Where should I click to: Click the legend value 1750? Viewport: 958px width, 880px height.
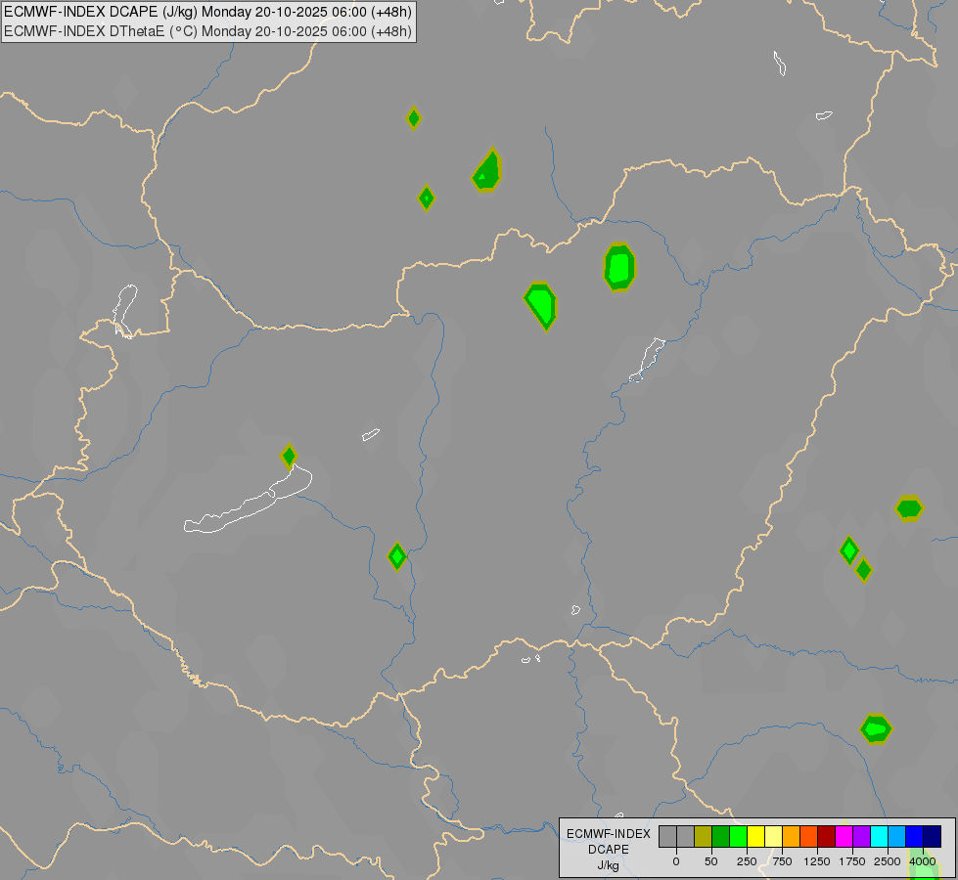(x=852, y=861)
